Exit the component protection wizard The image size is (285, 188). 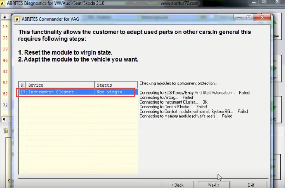[251, 185]
